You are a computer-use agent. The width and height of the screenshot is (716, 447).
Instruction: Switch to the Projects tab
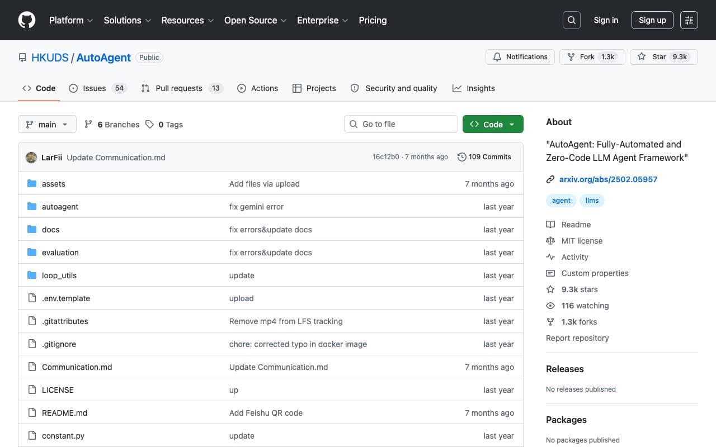(x=314, y=88)
